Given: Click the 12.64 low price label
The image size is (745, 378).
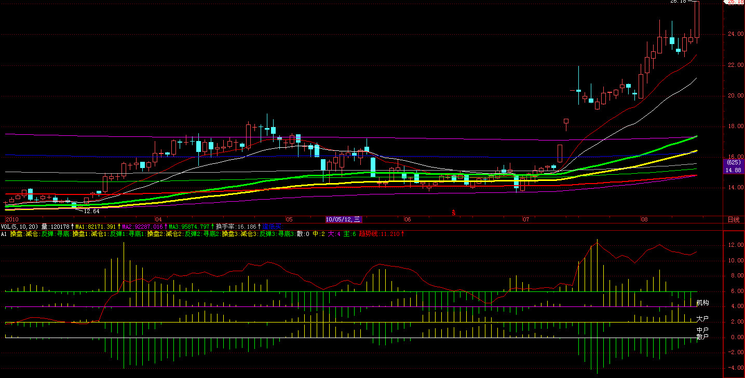Looking at the screenshot, I should pyautogui.click(x=91, y=211).
